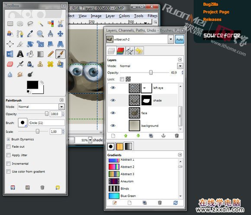Screen dimensions: 251x215
Task: Open the BugZilla link
Action: (210, 4)
